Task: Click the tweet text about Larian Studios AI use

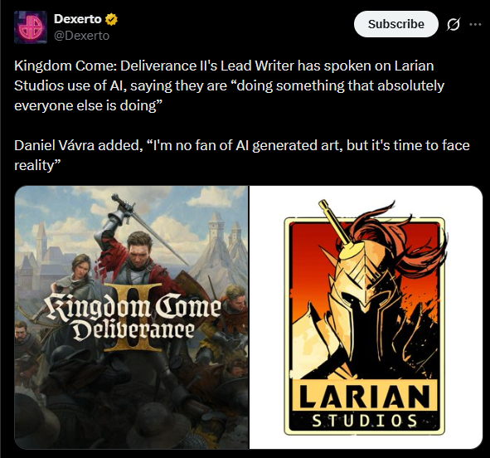Action: click(x=229, y=85)
